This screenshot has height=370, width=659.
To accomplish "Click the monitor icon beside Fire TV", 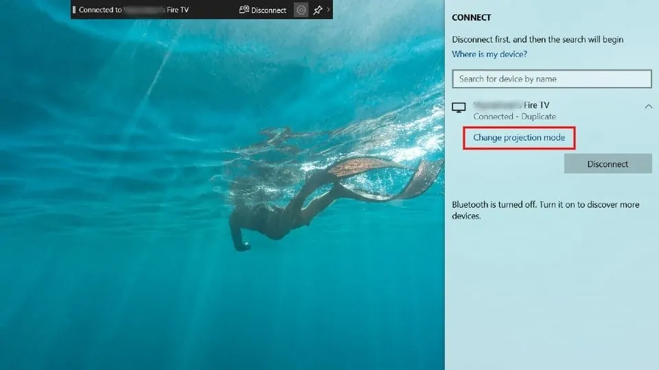I will pos(459,107).
